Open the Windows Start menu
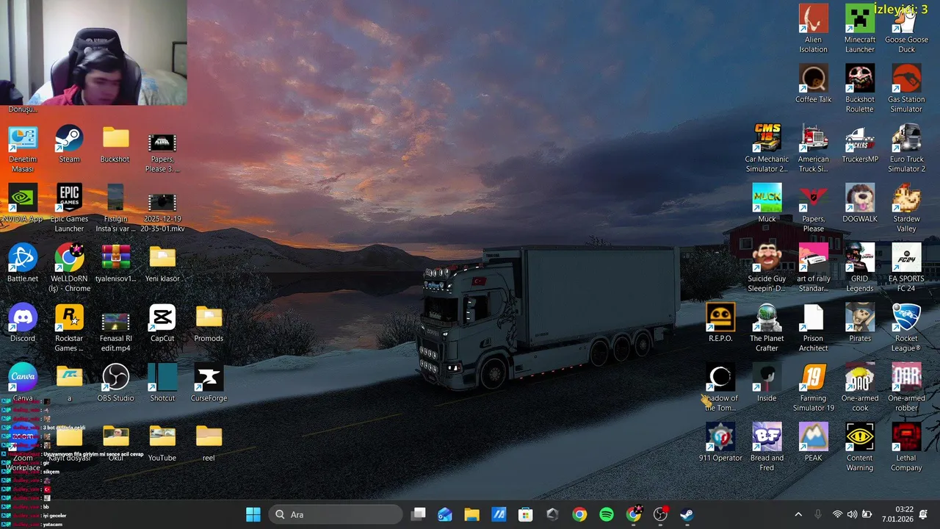940x529 pixels. 253,514
